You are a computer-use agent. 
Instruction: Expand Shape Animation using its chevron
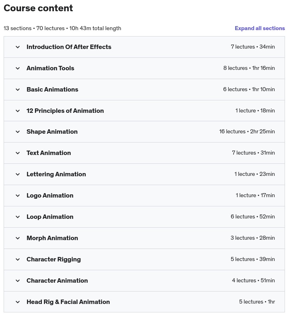coord(18,132)
